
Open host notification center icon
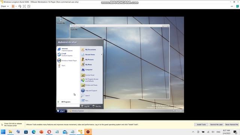click(x=235, y=132)
